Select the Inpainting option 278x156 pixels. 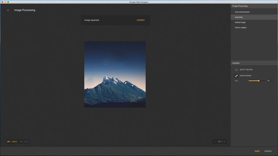[254, 17]
